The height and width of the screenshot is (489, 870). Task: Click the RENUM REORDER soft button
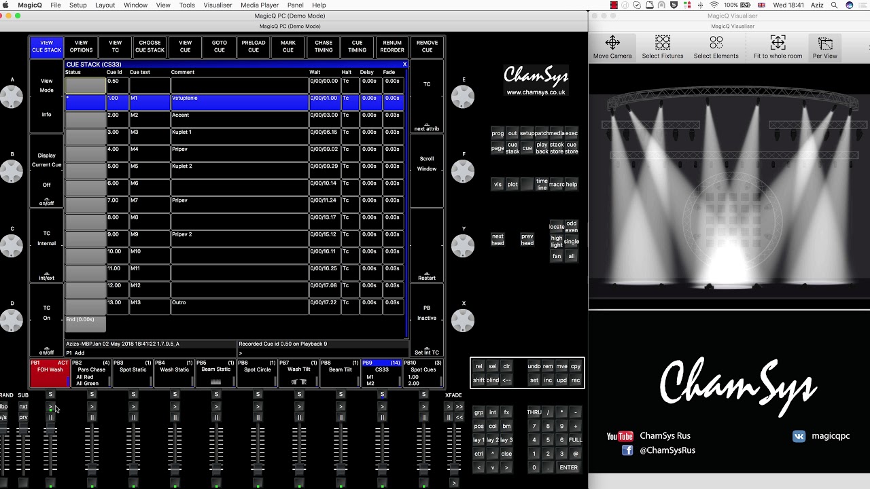coord(392,47)
